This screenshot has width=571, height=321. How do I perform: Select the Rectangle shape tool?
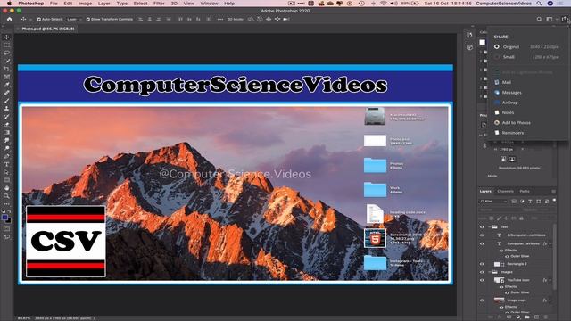(x=6, y=180)
